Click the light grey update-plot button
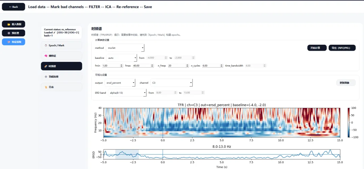The image size is (364, 169). [x=346, y=83]
